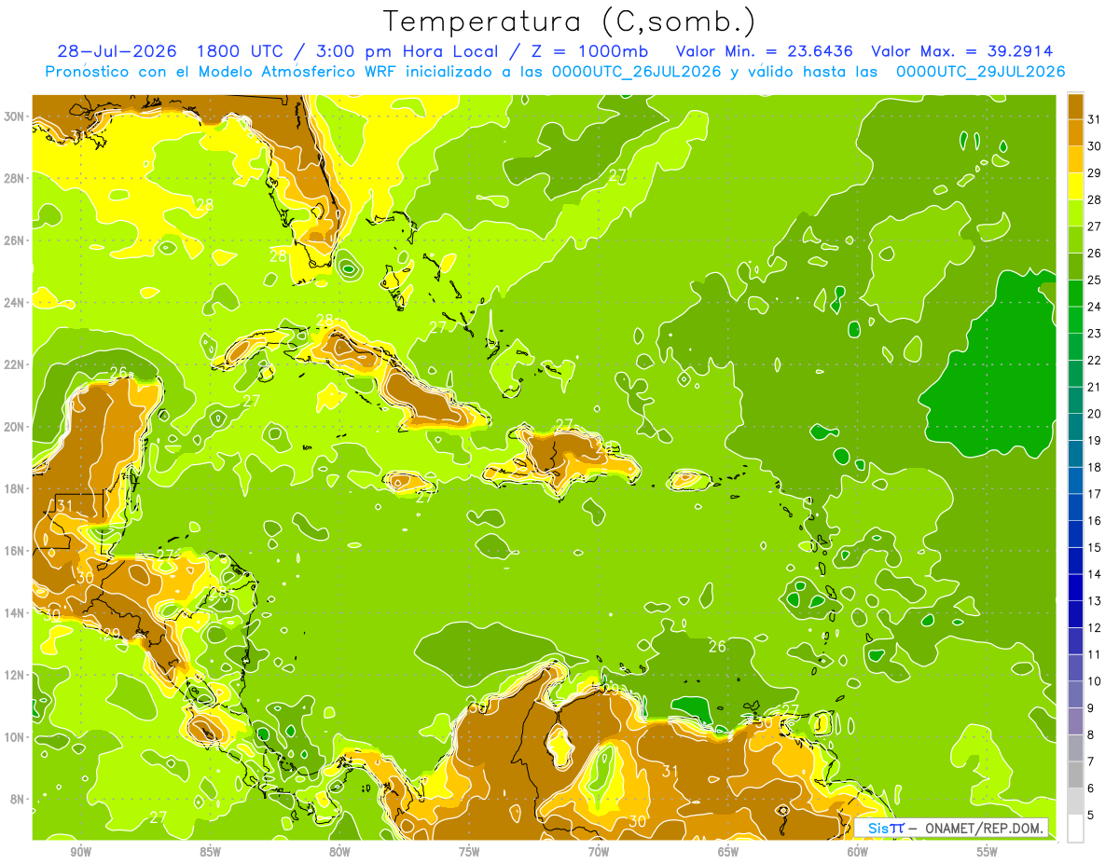
Task: Click the legend scale value 5
Action: tap(1091, 815)
